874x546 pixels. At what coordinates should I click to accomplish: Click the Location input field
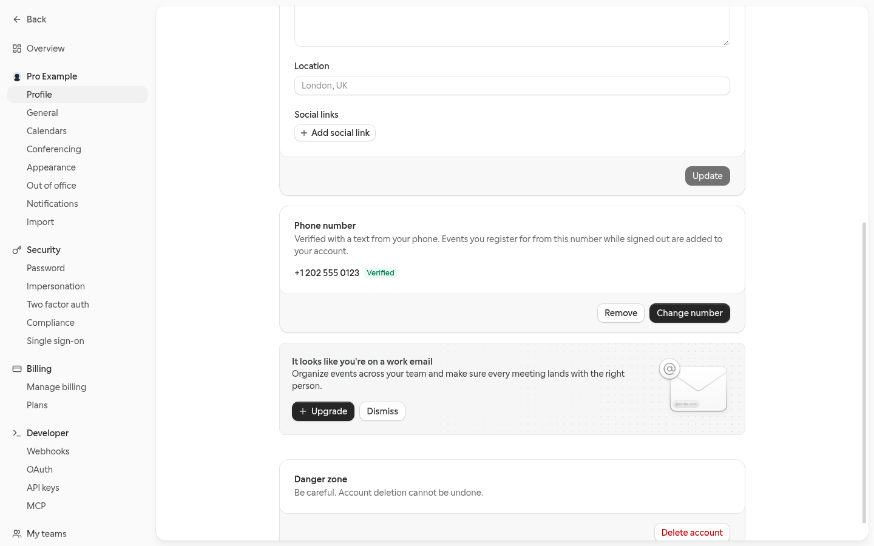512,86
